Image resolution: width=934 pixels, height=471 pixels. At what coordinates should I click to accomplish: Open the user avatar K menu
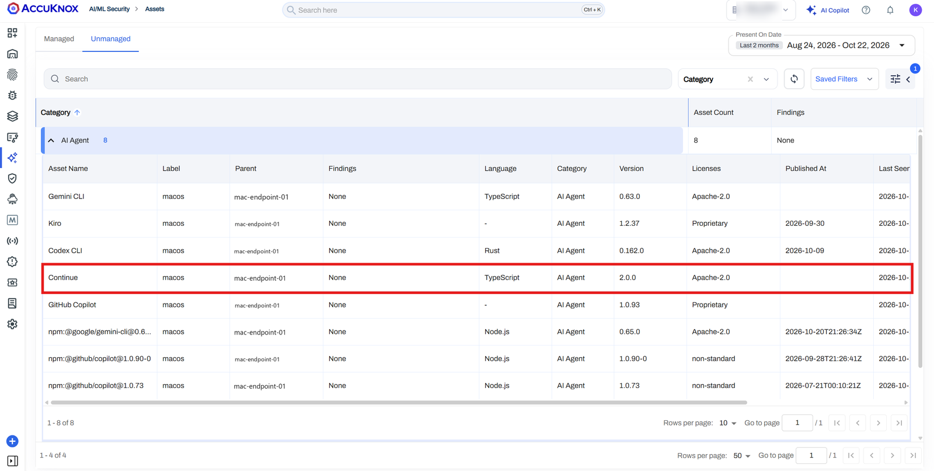pos(915,10)
